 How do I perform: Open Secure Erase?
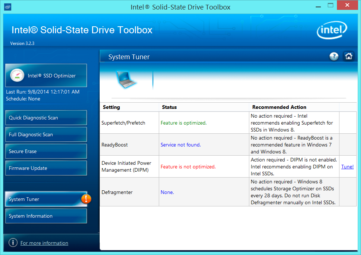pos(46,151)
